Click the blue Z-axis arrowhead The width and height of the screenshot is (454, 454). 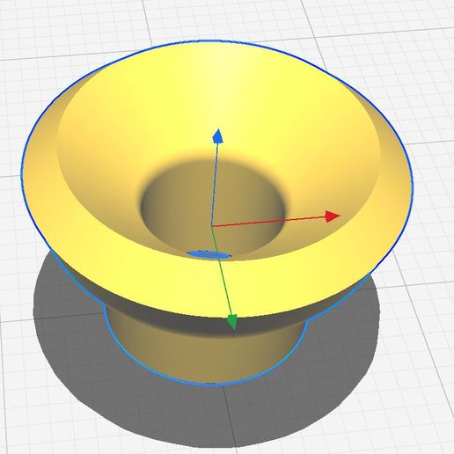(217, 136)
